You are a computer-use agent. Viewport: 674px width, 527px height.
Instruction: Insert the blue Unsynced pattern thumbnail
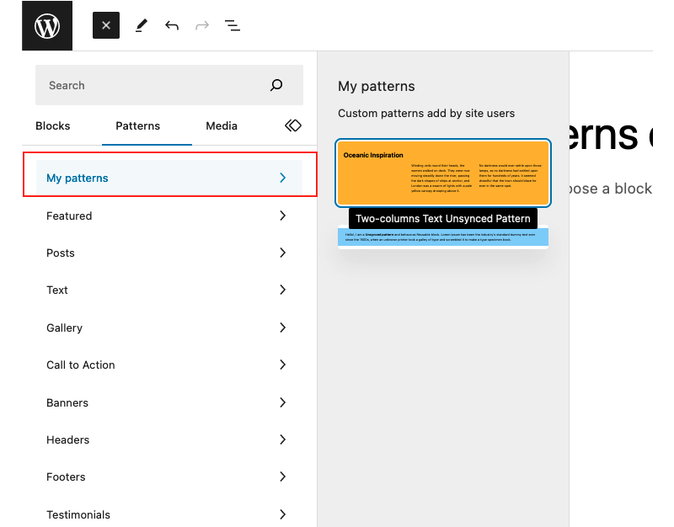click(x=443, y=237)
